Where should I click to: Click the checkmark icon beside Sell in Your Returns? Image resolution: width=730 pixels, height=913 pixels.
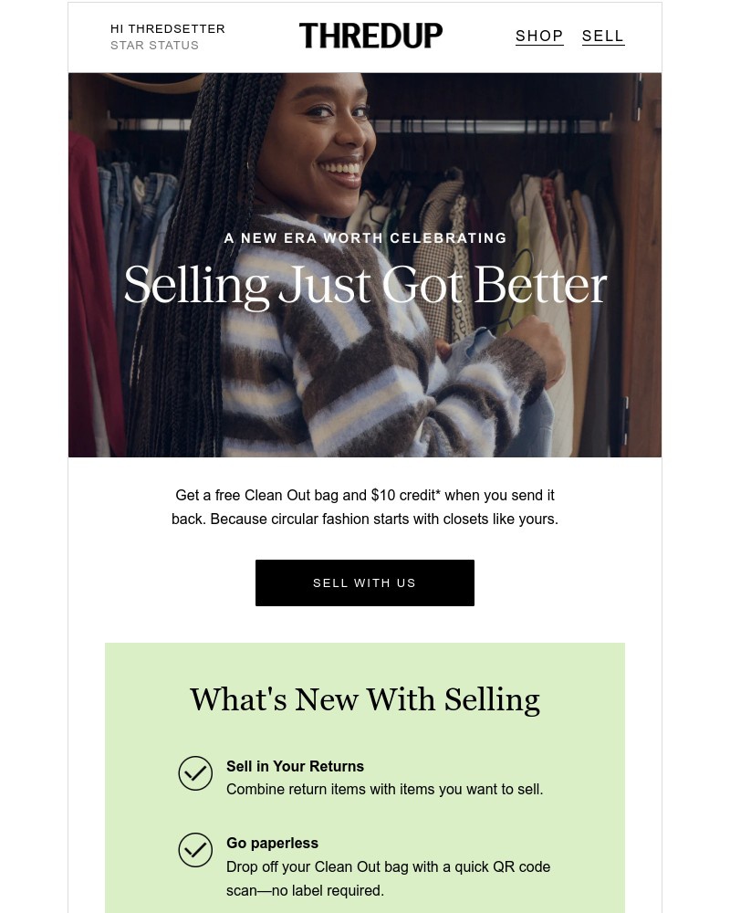pos(195,773)
